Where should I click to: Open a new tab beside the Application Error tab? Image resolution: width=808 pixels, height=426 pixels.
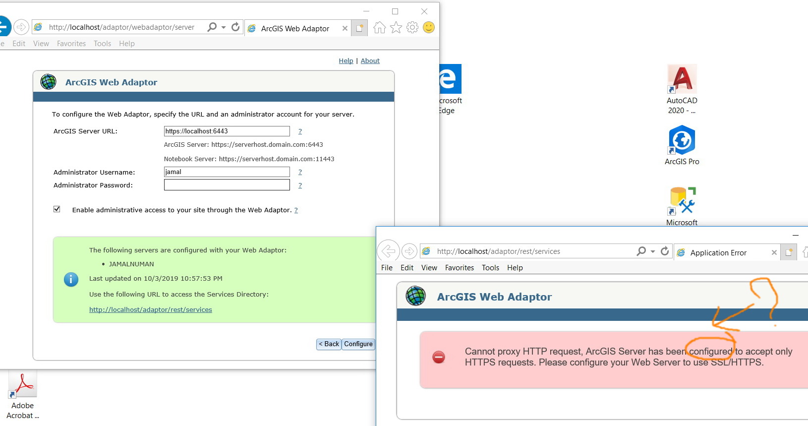[x=789, y=252]
